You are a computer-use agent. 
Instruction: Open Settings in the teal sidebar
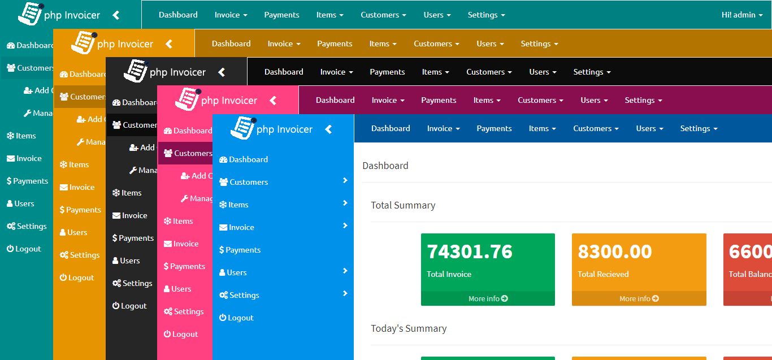tap(27, 226)
